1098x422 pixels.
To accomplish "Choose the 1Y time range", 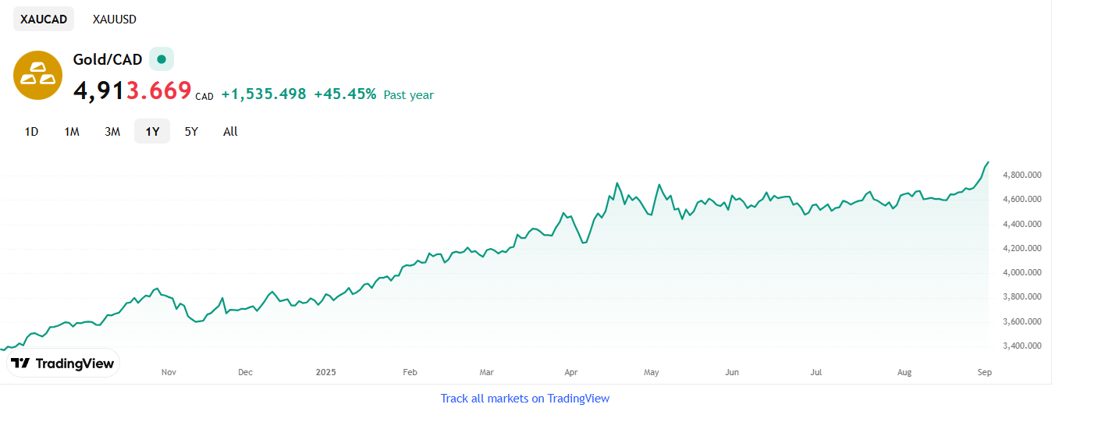I will pos(152,132).
